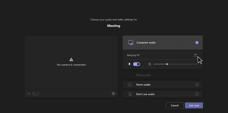Click the Don't use audio icon

[x=130, y=94]
